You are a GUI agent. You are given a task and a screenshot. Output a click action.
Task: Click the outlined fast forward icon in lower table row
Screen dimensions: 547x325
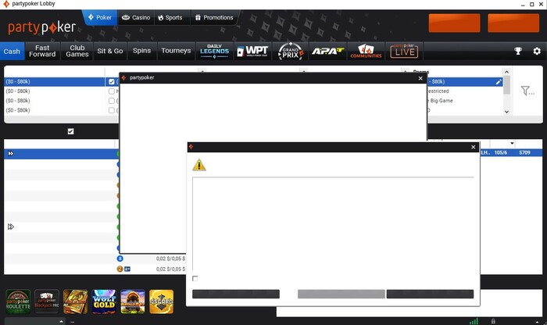click(11, 227)
